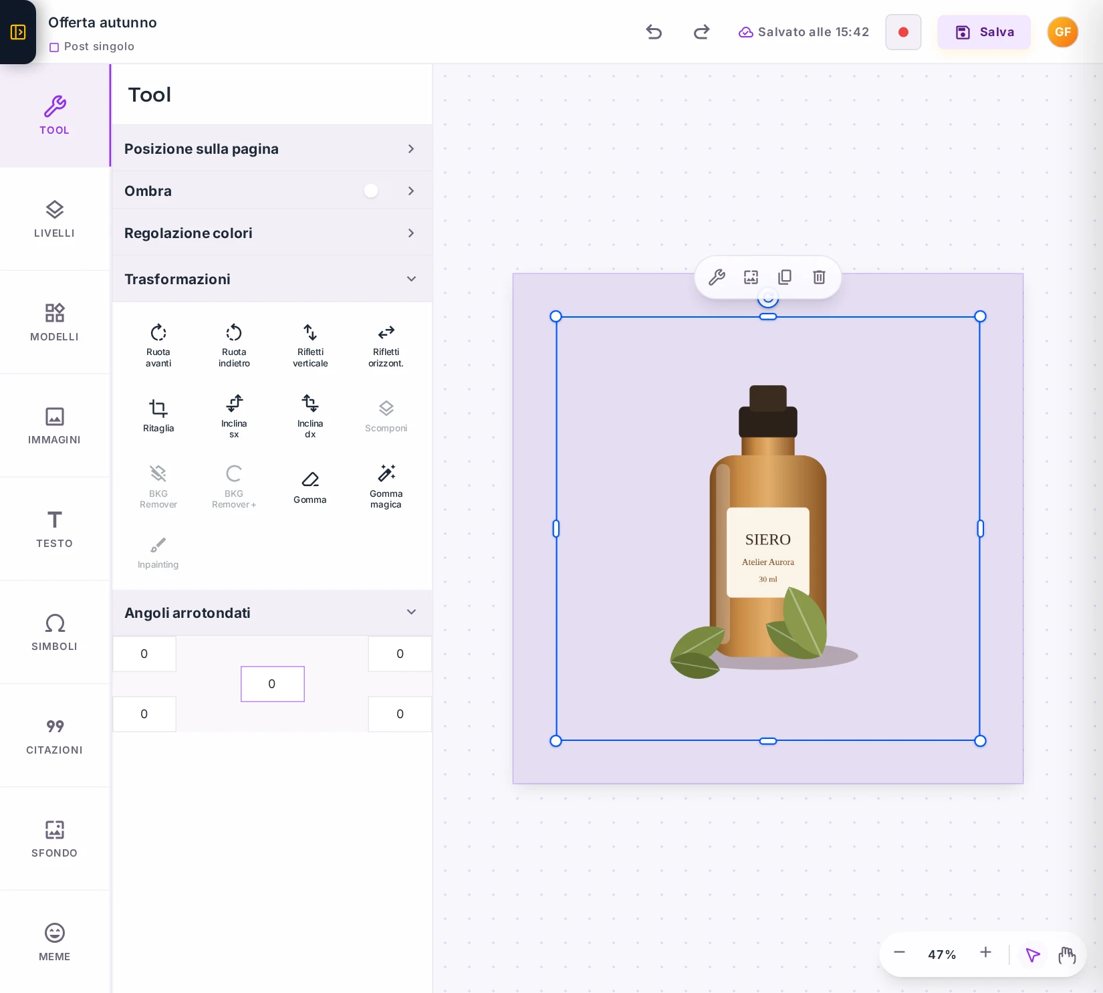Open the Meme sidebar tab

(x=55, y=942)
